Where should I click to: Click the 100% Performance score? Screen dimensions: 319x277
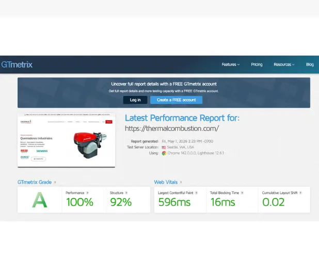click(x=79, y=202)
